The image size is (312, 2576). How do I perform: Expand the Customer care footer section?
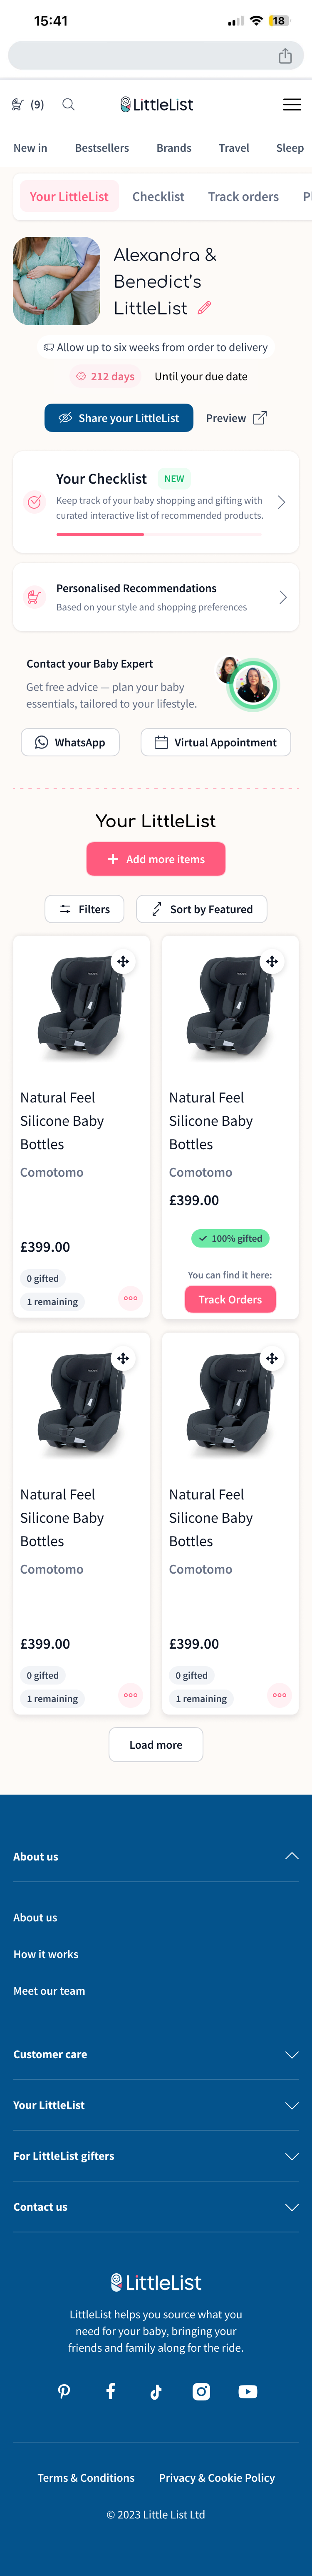tap(291, 2054)
